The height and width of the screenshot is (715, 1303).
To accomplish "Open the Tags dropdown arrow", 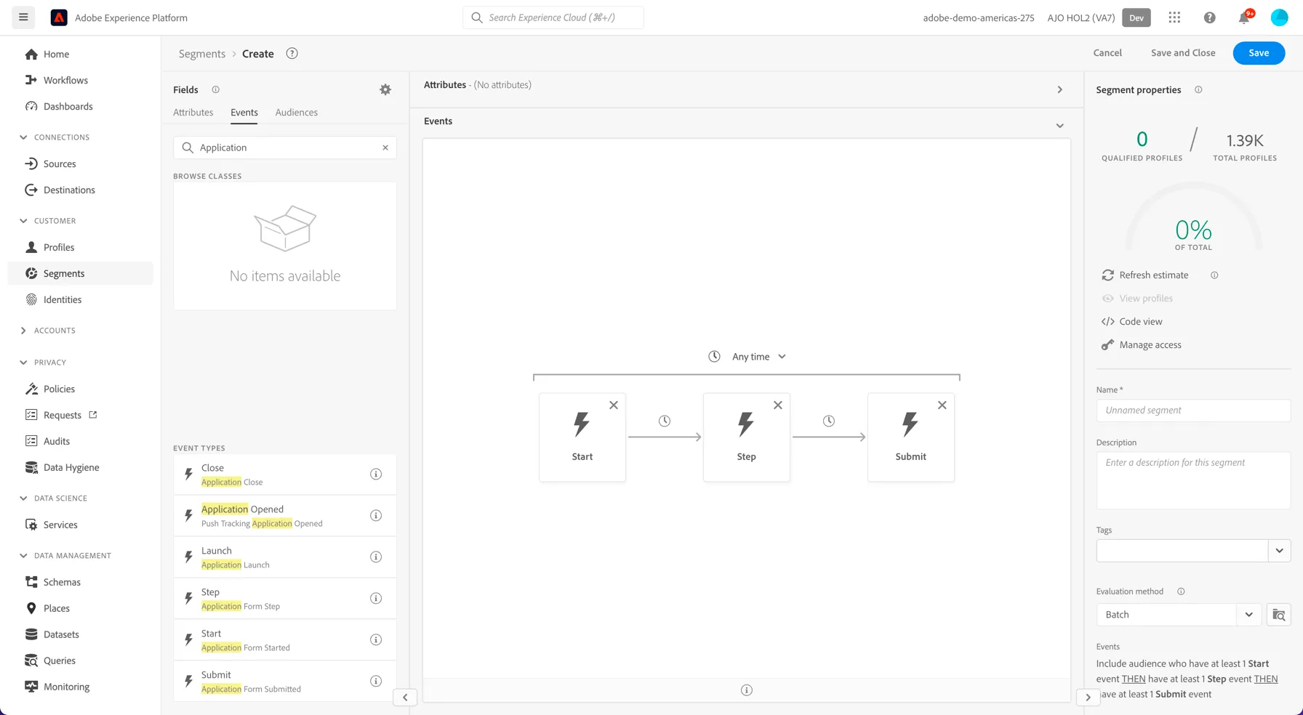I will 1279,550.
